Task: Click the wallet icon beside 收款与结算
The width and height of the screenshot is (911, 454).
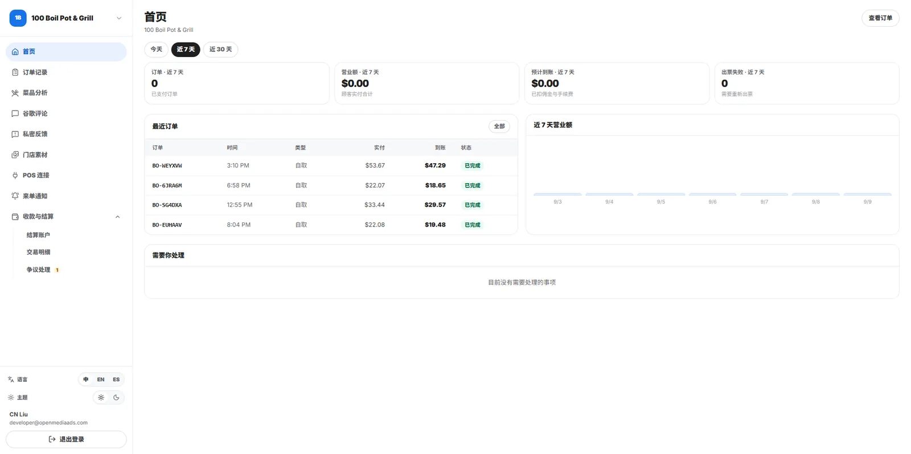Action: 15,217
